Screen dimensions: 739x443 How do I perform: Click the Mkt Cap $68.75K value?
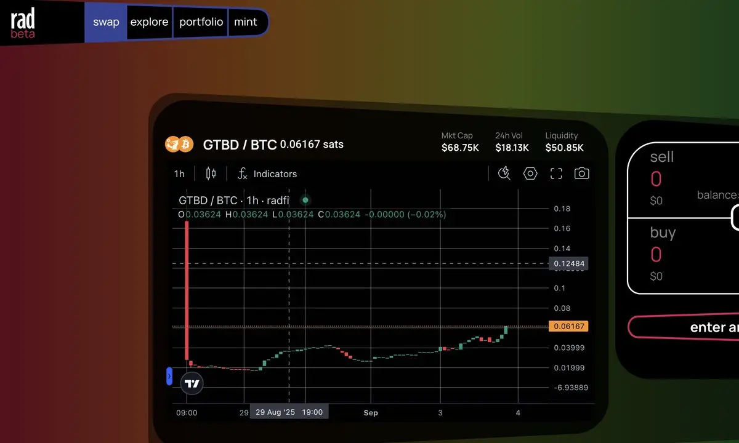[x=460, y=148]
